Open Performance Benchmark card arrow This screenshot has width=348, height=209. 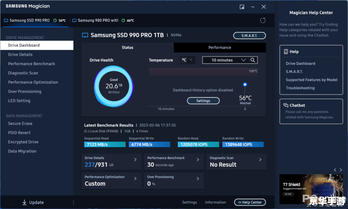(x=198, y=159)
